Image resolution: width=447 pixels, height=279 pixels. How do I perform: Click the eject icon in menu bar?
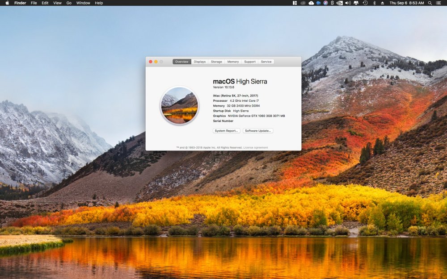(x=383, y=3)
